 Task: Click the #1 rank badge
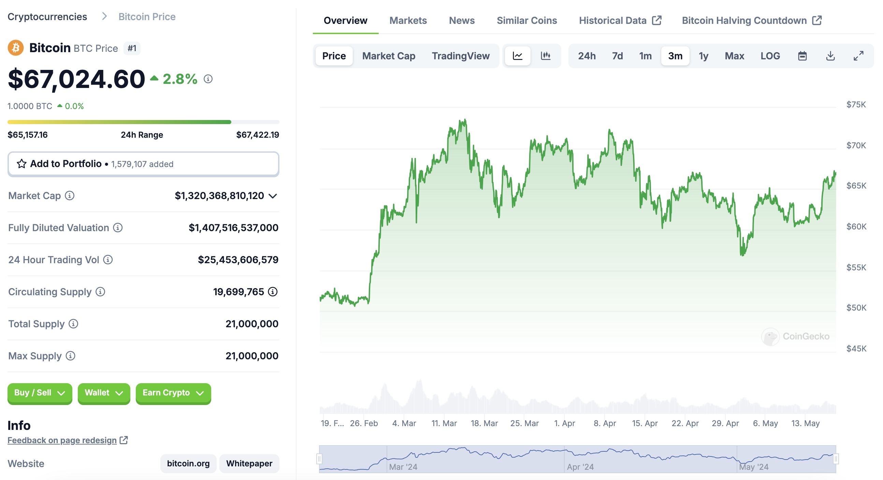[132, 48]
